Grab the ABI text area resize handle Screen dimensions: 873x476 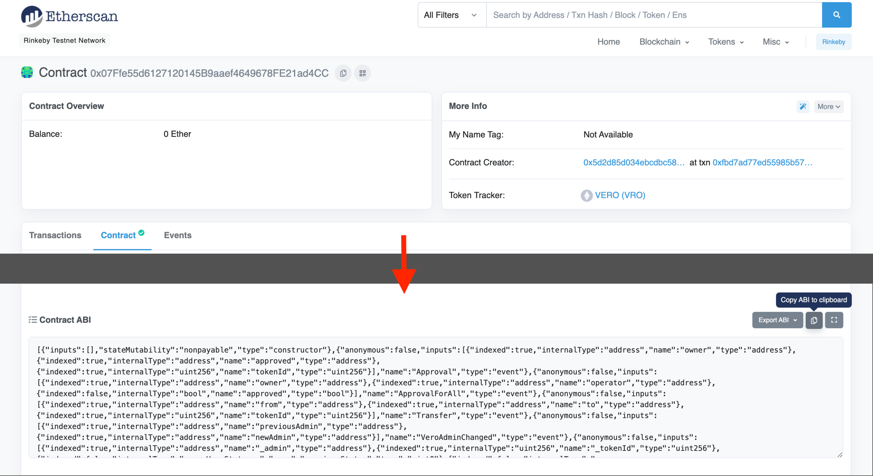[x=840, y=454]
